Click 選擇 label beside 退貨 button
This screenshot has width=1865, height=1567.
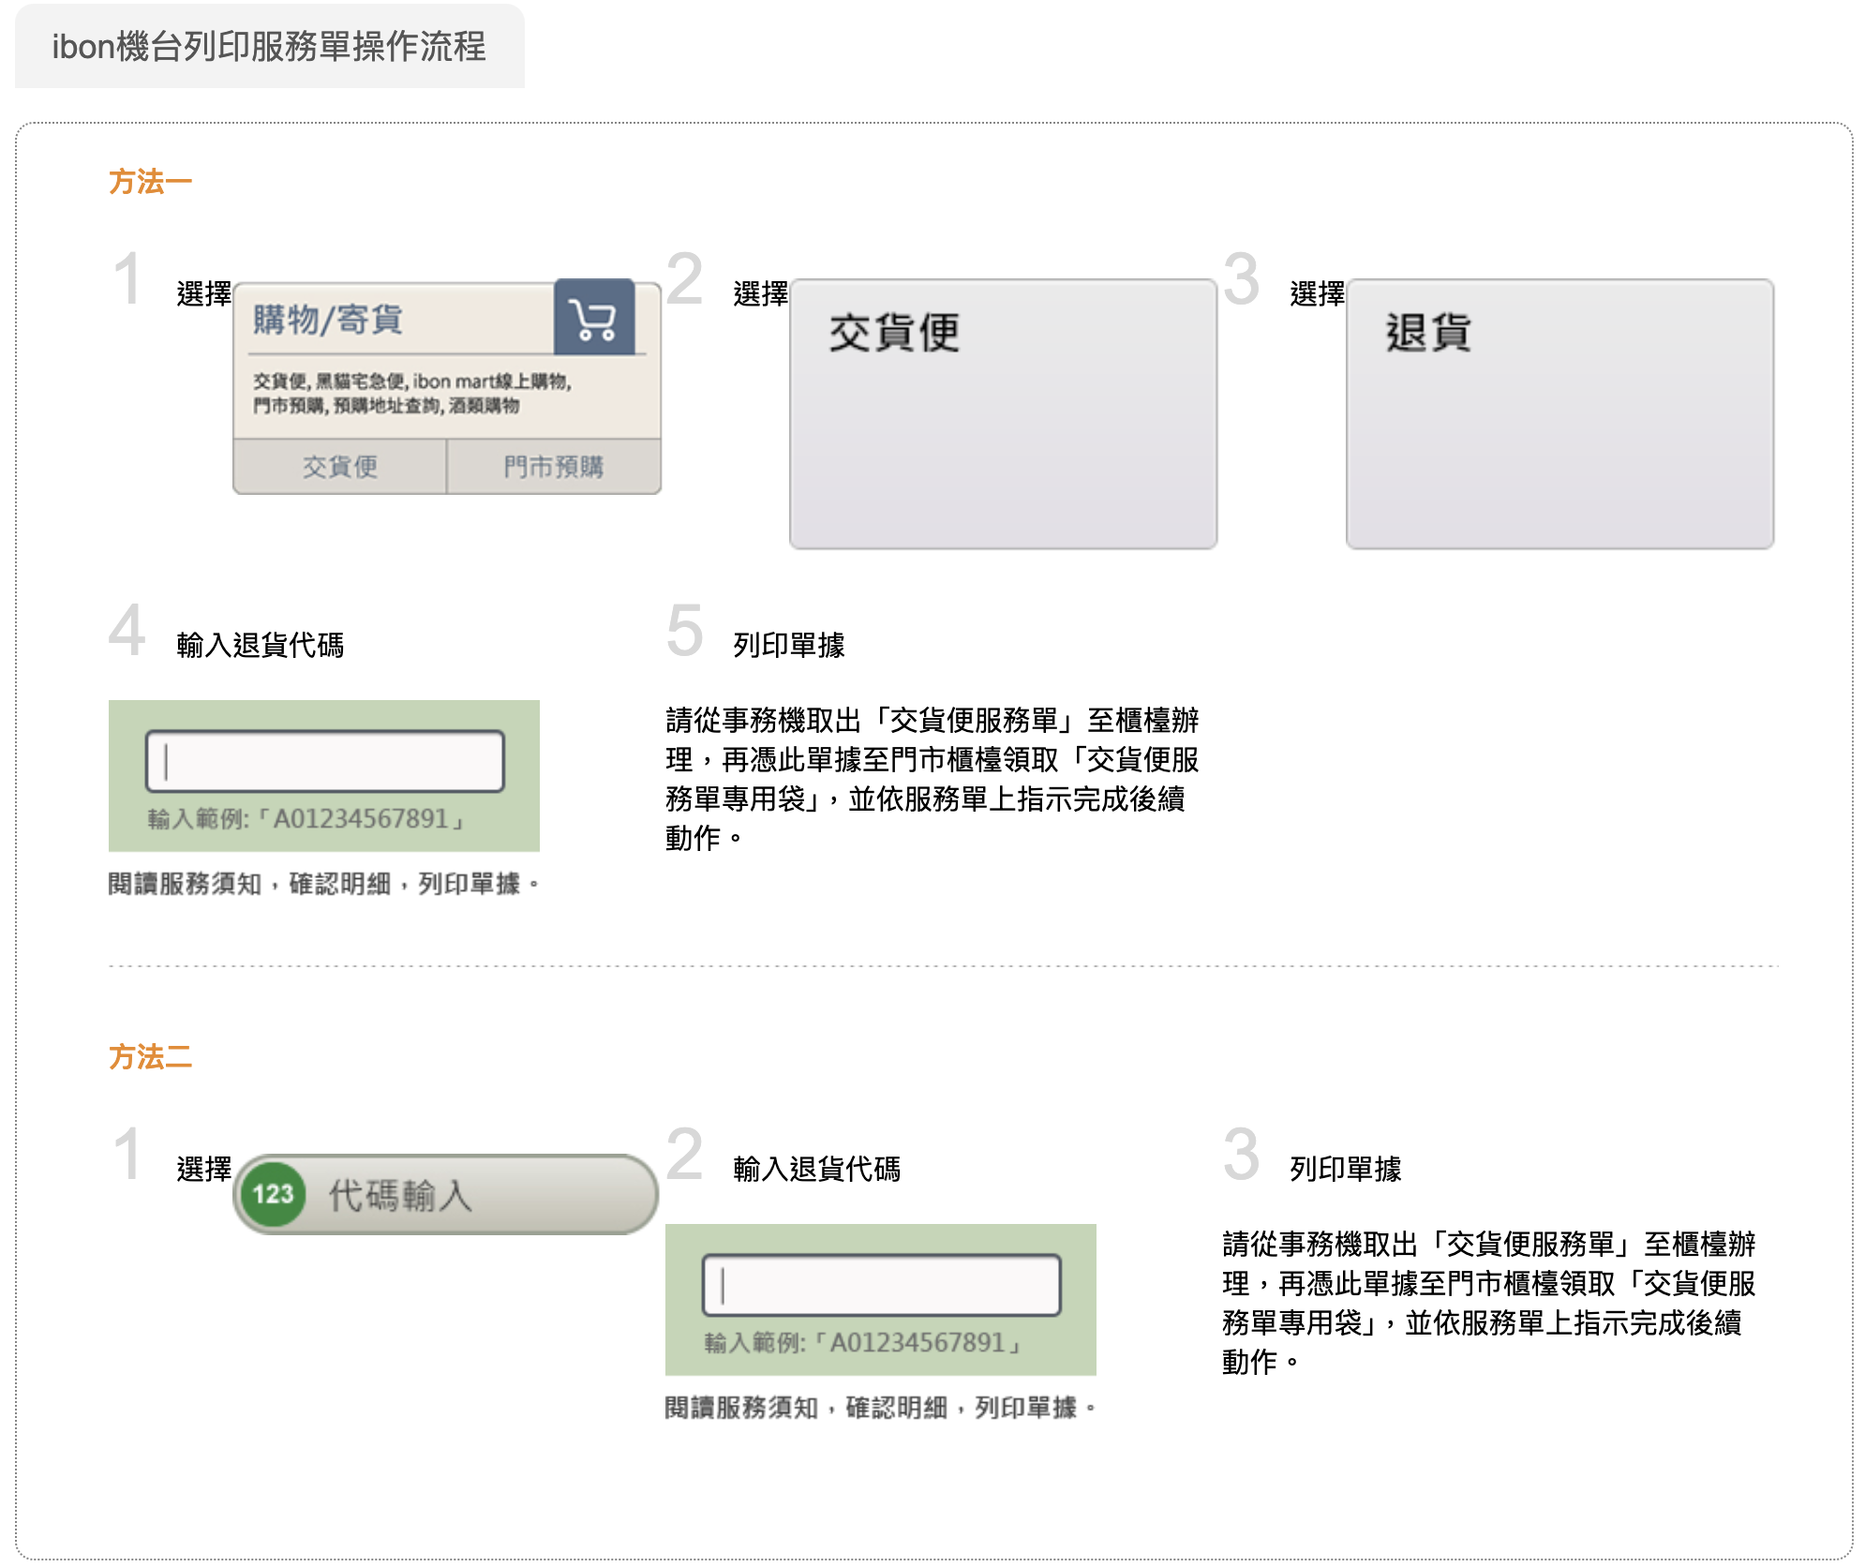(1318, 294)
